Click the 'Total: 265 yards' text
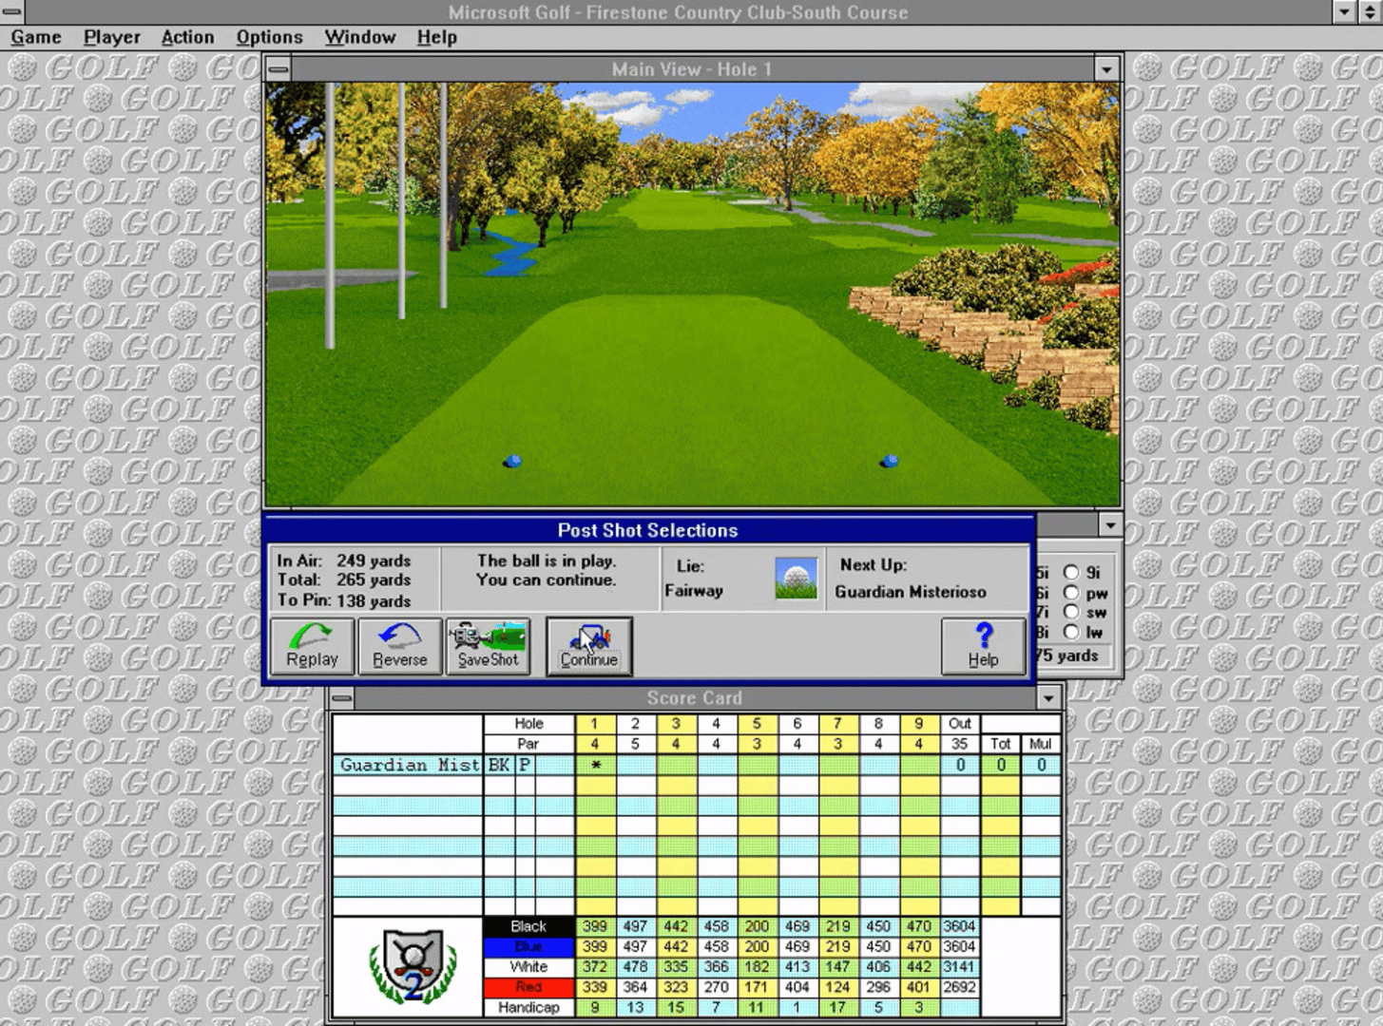The width and height of the screenshot is (1383, 1026). [x=344, y=579]
